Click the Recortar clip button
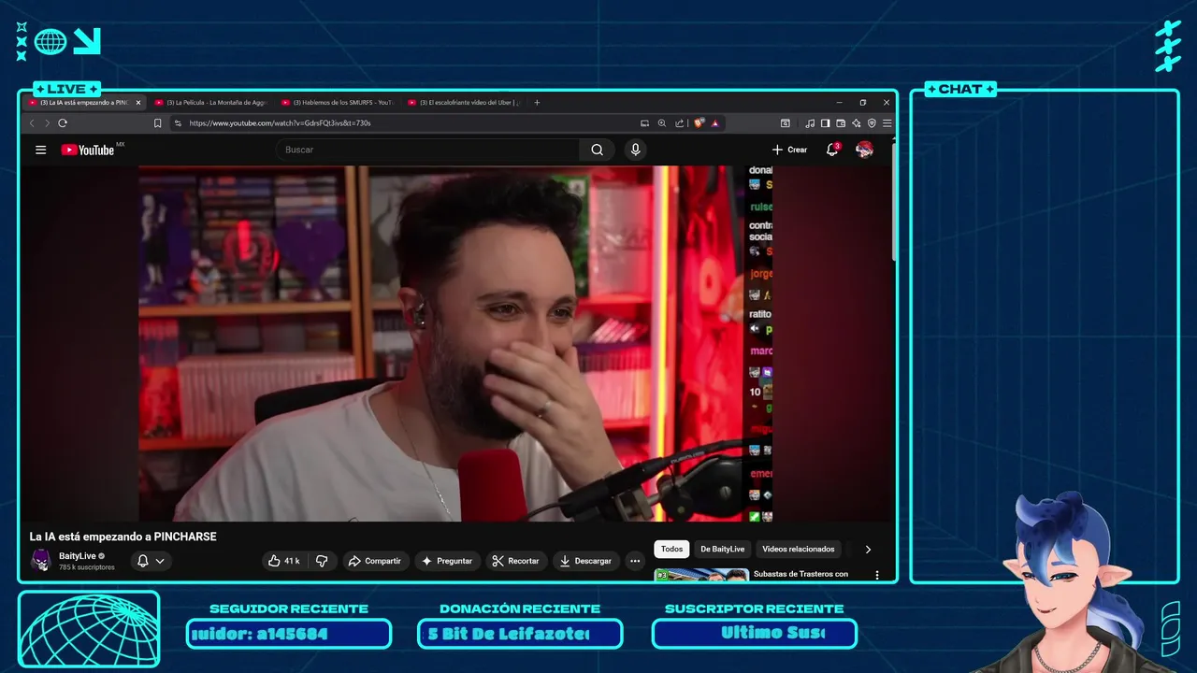The image size is (1197, 673). point(516,561)
